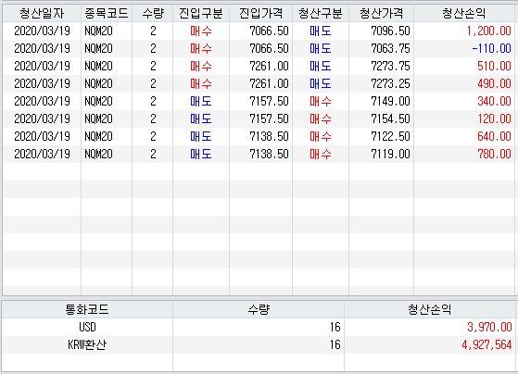This screenshot has height=374, width=518.
Task: Select the row with 120.00 profit
Action: point(259,118)
